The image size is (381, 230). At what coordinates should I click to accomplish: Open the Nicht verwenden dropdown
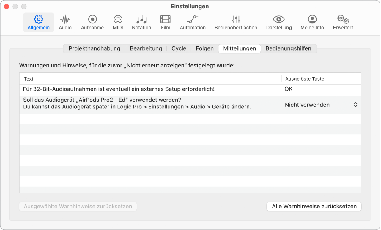[x=321, y=105]
